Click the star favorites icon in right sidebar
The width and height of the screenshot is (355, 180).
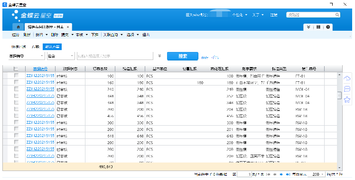click(x=347, y=99)
